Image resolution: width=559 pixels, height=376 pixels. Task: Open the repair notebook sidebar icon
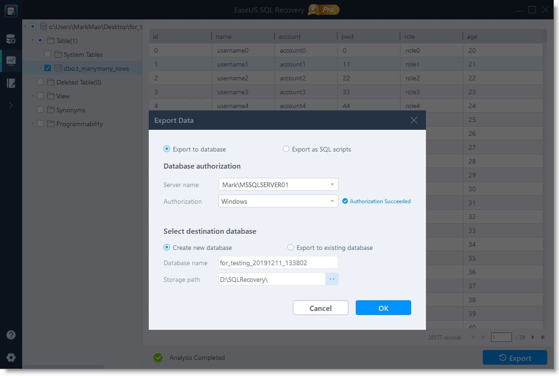coord(11,83)
